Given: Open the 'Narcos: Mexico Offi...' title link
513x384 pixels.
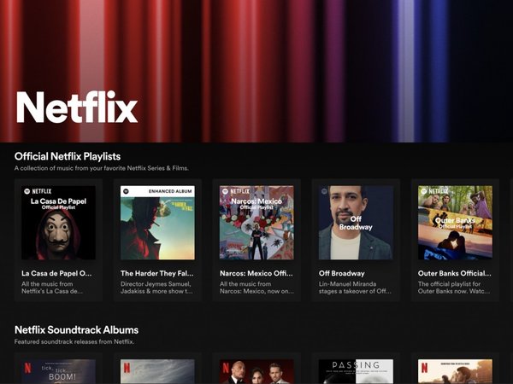Looking at the screenshot, I should [256, 274].
